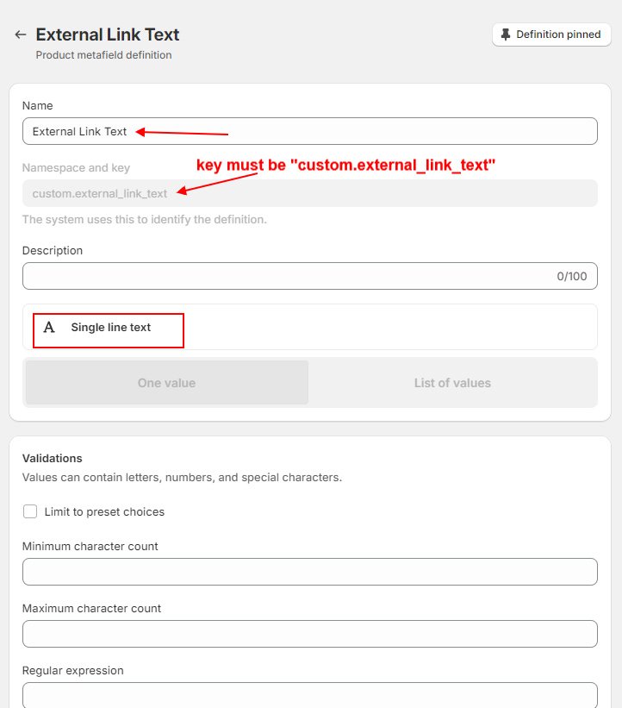Focus the empty Description text box
The height and width of the screenshot is (708, 622).
tap(284, 276)
